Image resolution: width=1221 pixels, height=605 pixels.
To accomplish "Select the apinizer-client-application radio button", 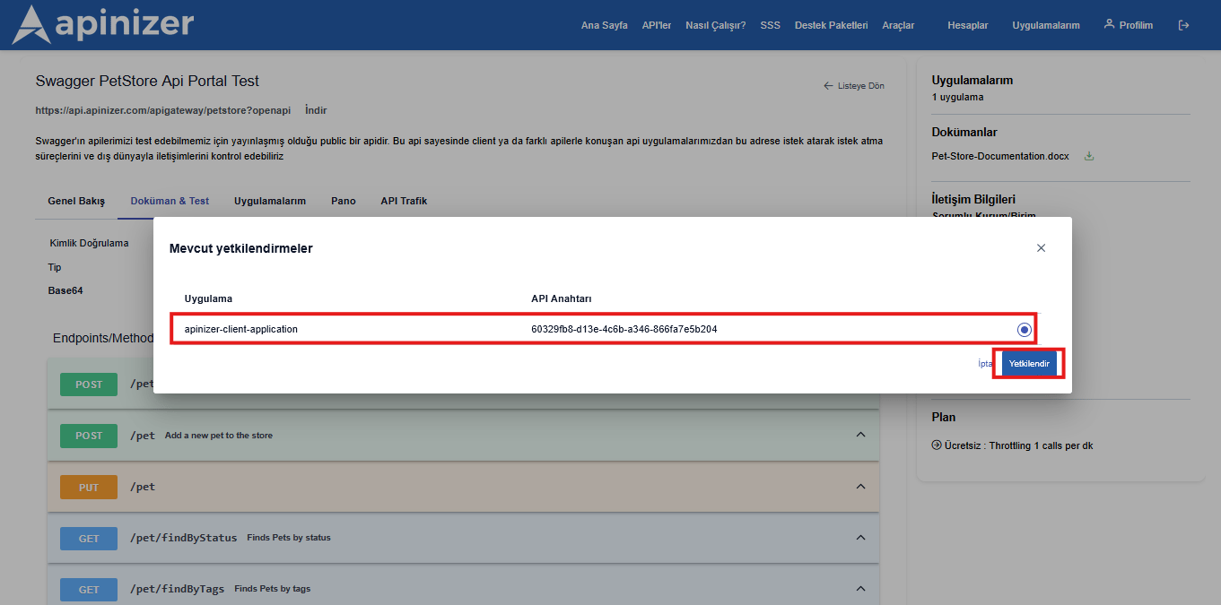I will pos(1025,330).
